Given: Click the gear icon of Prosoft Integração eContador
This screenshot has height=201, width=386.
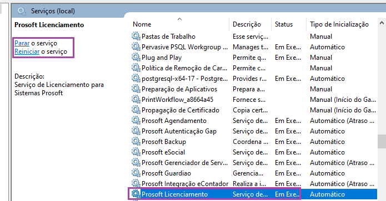Looking at the screenshot, I should coord(136,184).
